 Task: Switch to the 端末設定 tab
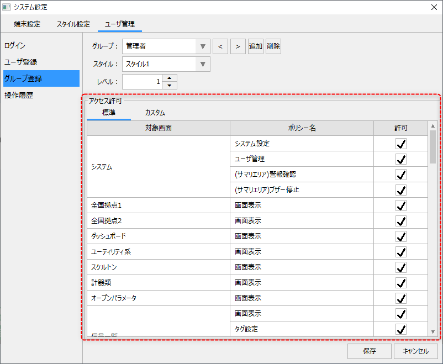(27, 24)
